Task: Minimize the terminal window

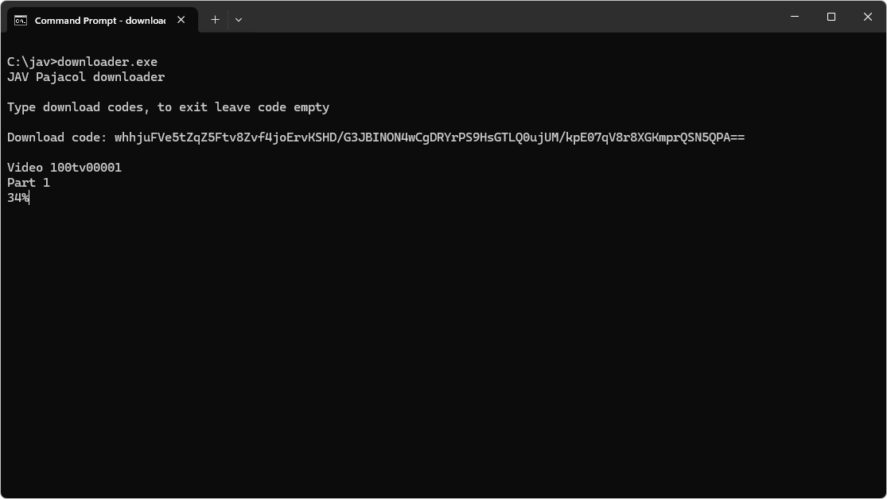Action: 795,17
